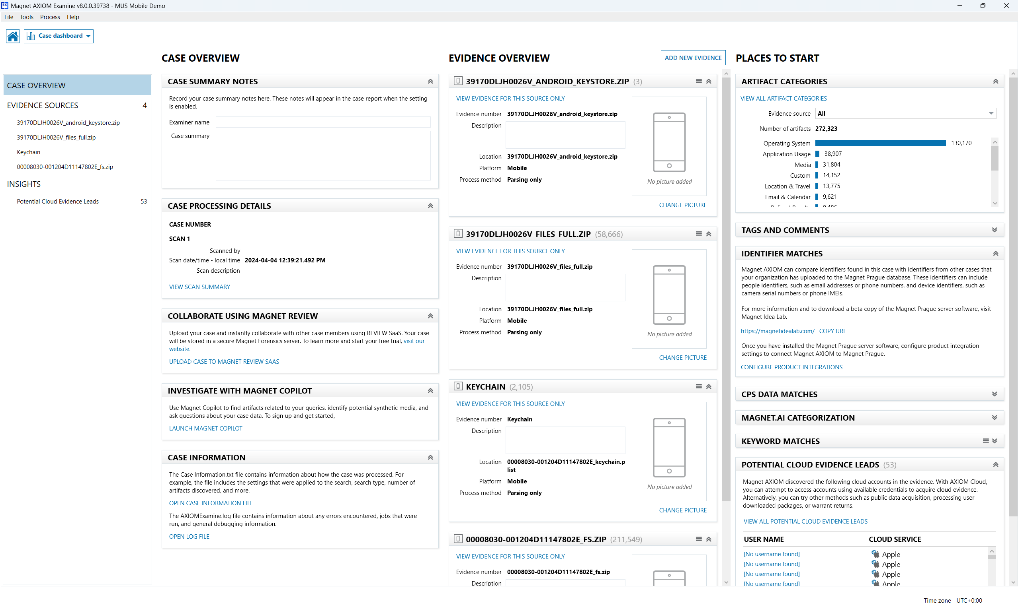
Task: Click the FILES_FULL.ZIP phone placeholder picture
Action: [x=669, y=295]
